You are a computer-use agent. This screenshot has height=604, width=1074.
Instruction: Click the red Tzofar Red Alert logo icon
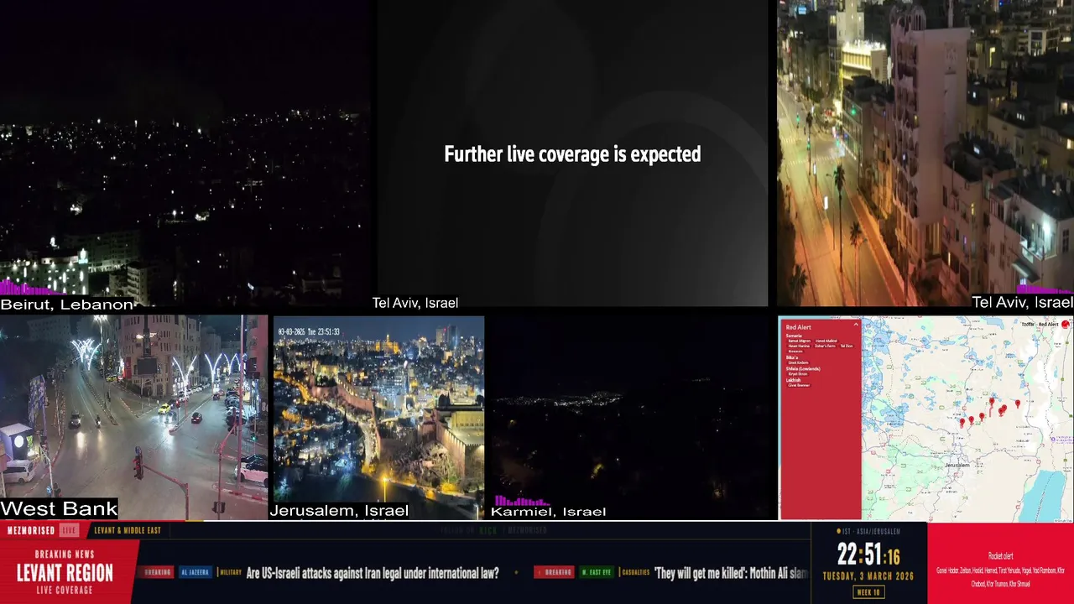coord(1066,324)
